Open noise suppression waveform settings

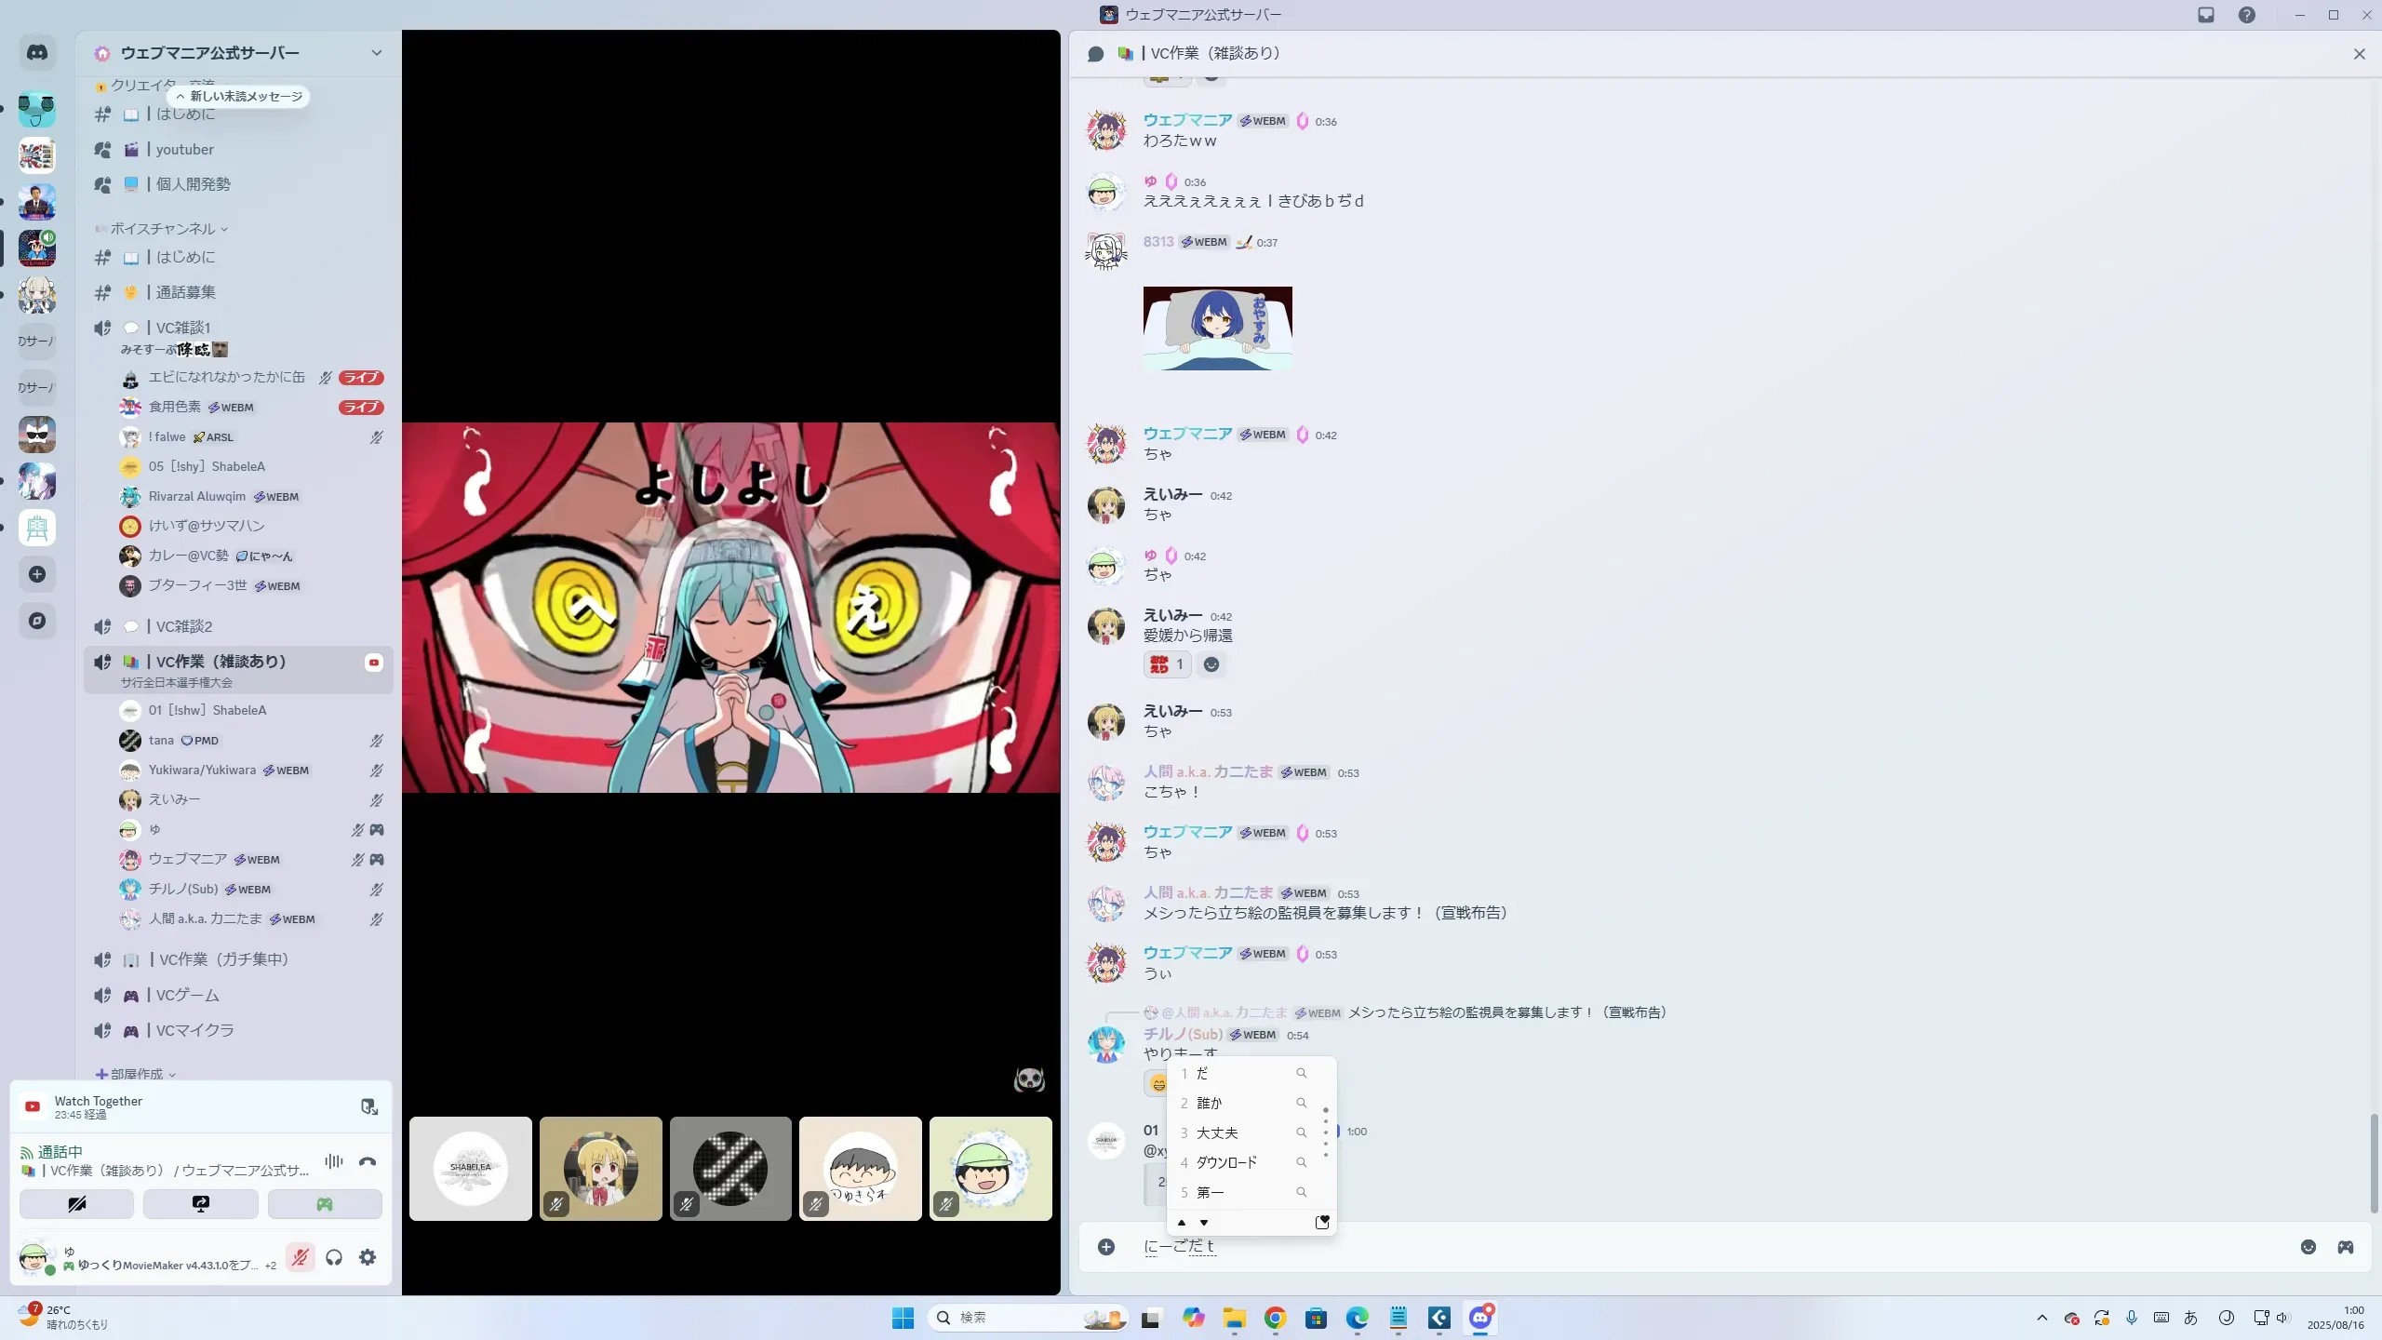333,1161
